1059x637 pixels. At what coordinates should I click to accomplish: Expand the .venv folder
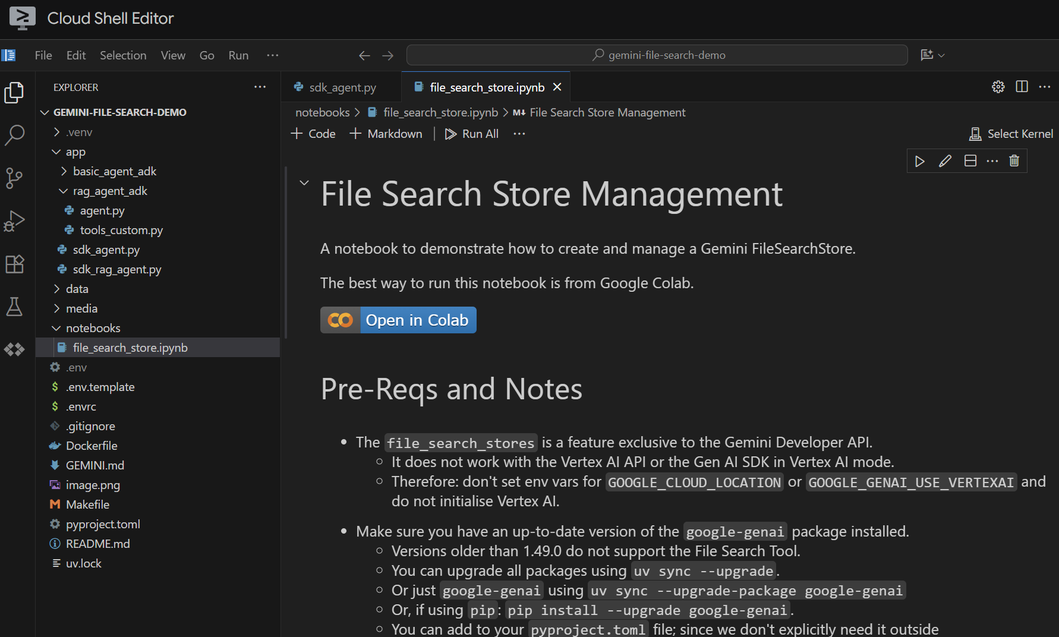coord(78,132)
